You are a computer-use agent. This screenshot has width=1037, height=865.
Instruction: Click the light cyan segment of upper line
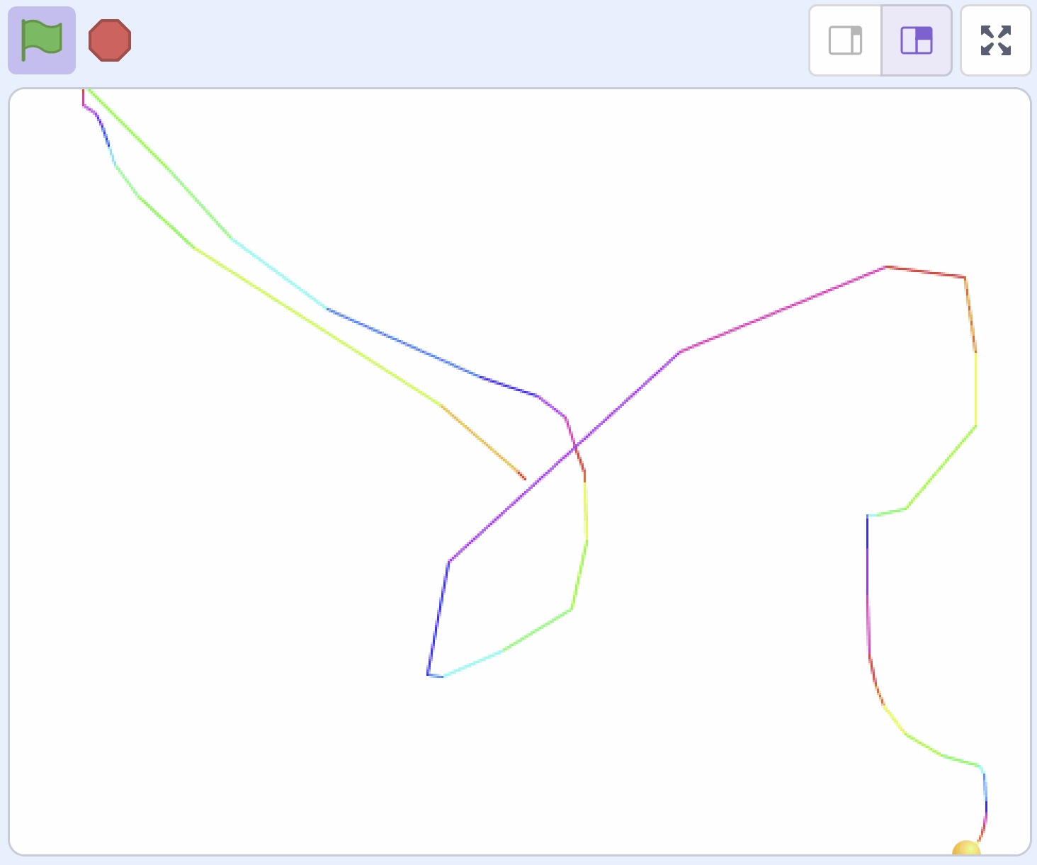(280, 274)
